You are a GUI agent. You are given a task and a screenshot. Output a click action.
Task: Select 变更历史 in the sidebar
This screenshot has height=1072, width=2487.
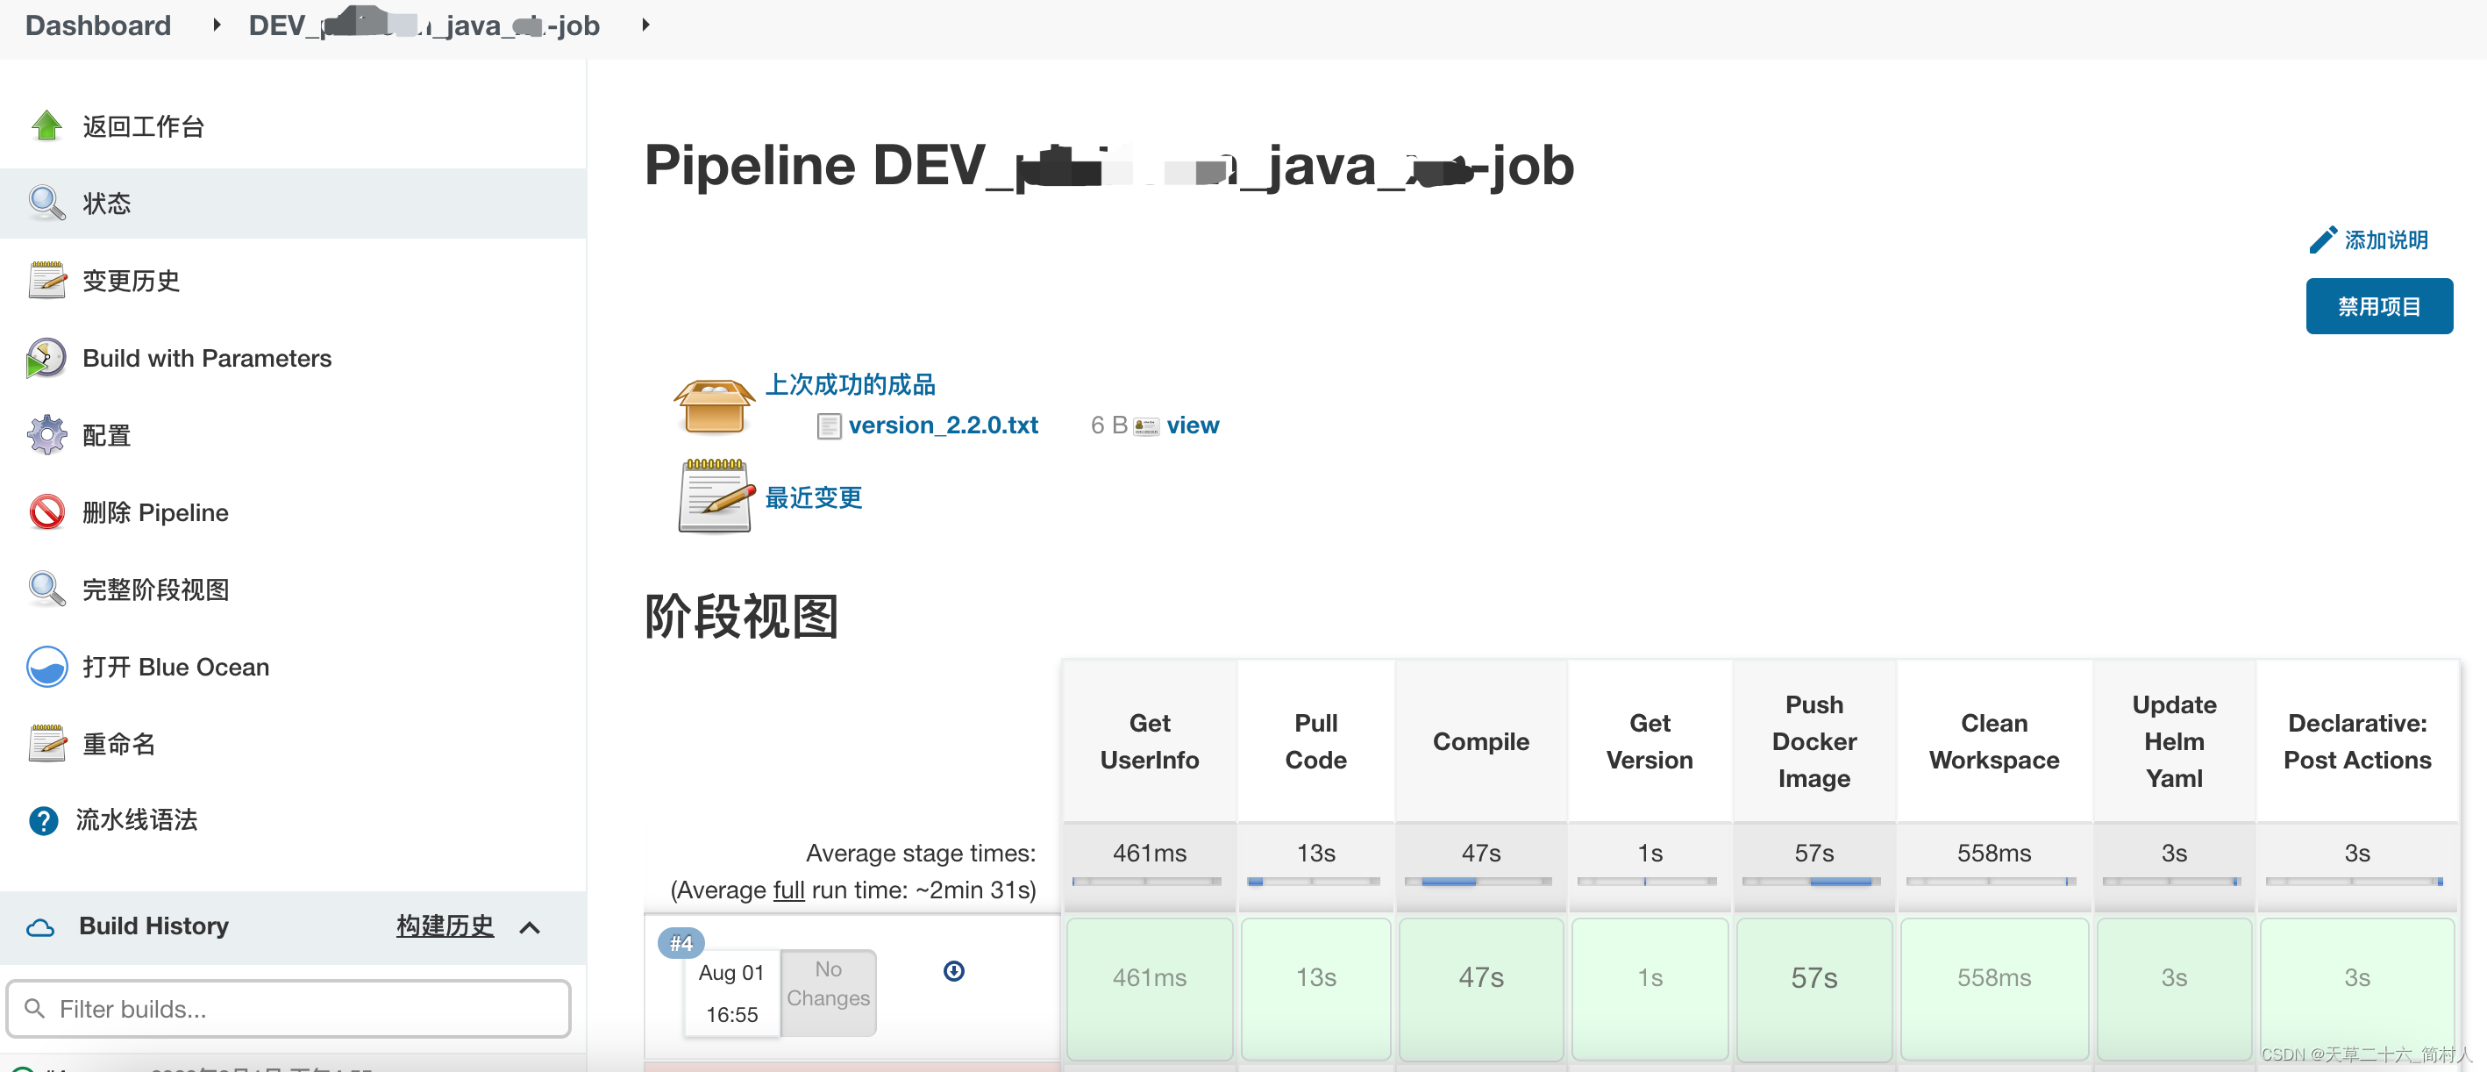click(132, 281)
